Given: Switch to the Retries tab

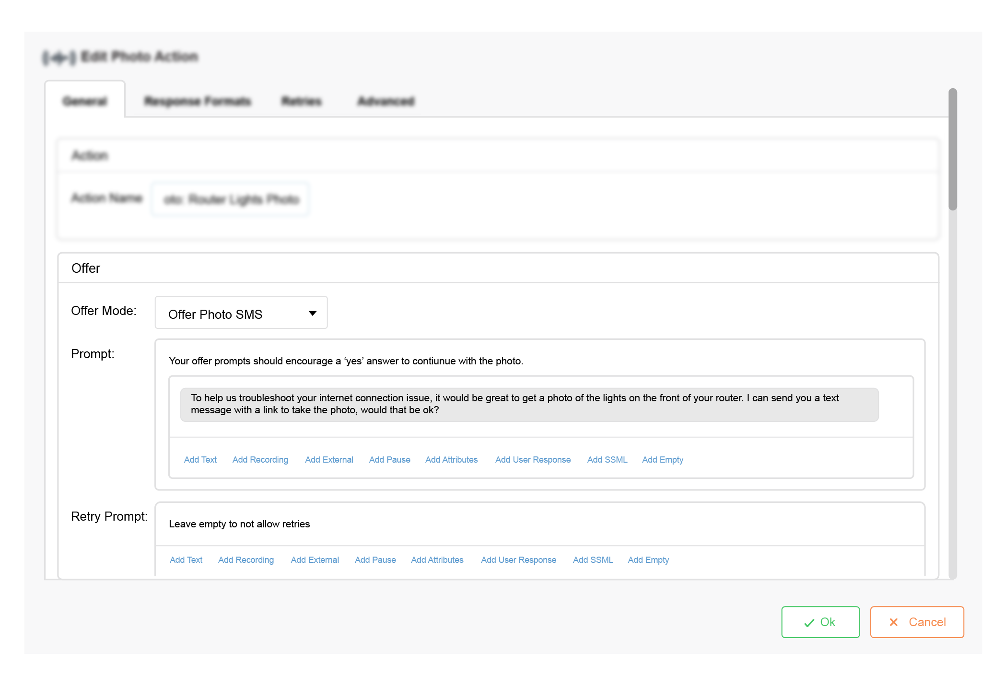Looking at the screenshot, I should tap(301, 101).
